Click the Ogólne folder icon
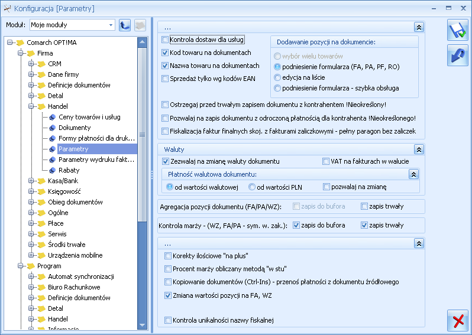 click(x=41, y=213)
